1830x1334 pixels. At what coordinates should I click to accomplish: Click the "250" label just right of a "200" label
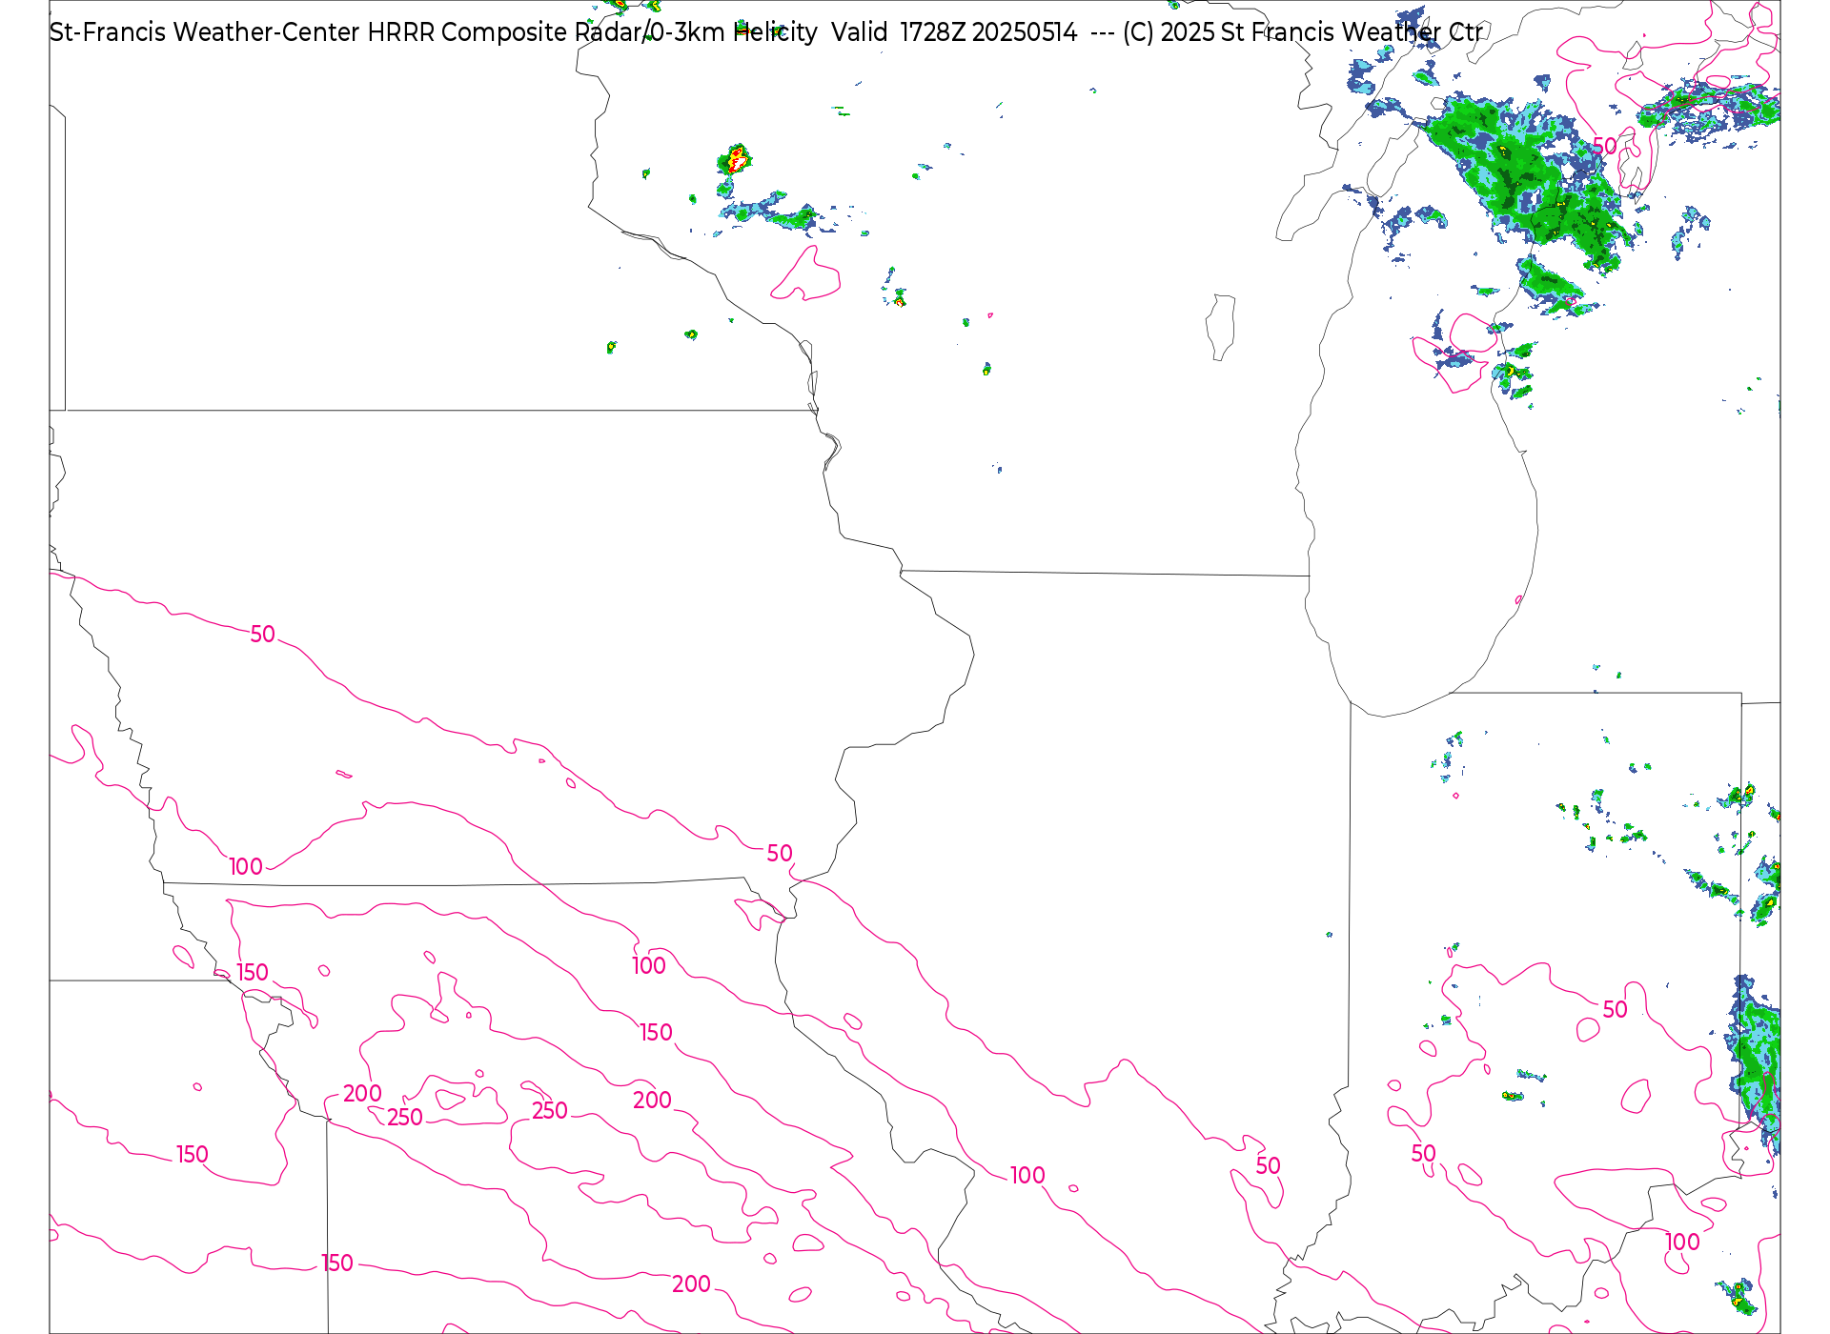click(x=405, y=1118)
